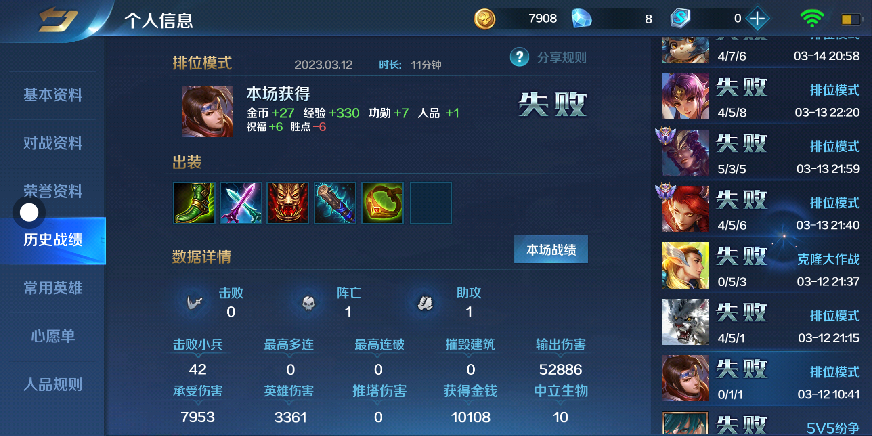Tap the golden back arrow icon

[58, 19]
